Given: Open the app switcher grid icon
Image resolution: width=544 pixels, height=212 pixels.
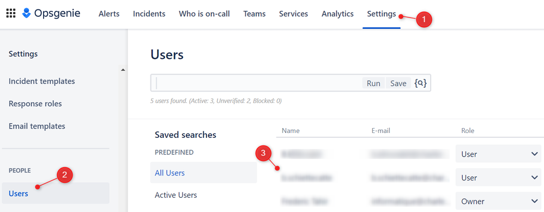Looking at the screenshot, I should (x=11, y=14).
